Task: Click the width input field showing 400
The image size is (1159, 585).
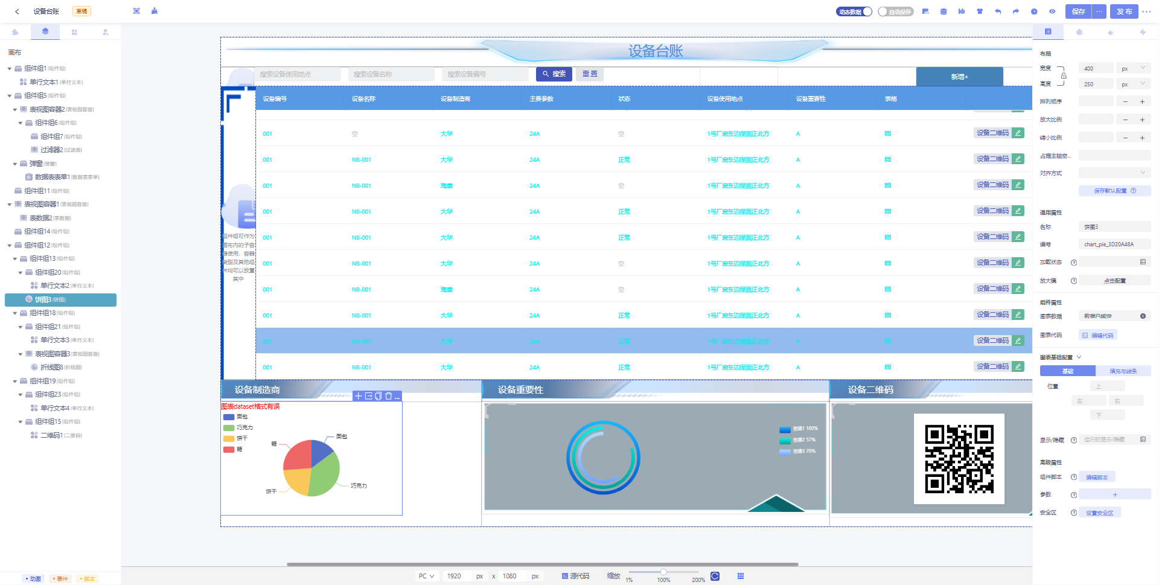Action: click(1096, 68)
